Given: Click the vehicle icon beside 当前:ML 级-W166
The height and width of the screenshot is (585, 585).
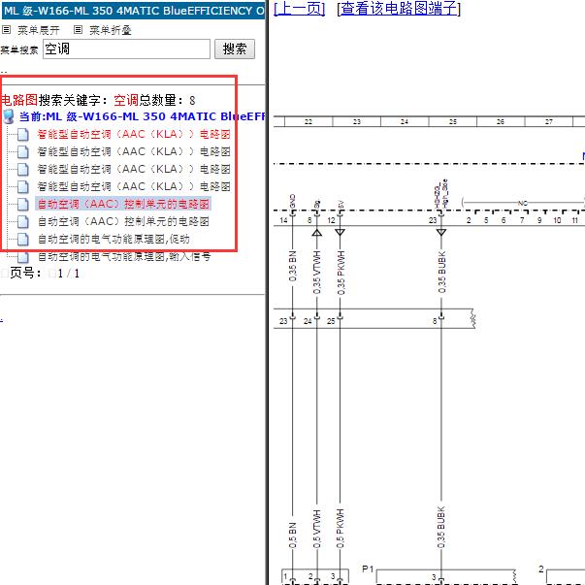Looking at the screenshot, I should point(8,116).
